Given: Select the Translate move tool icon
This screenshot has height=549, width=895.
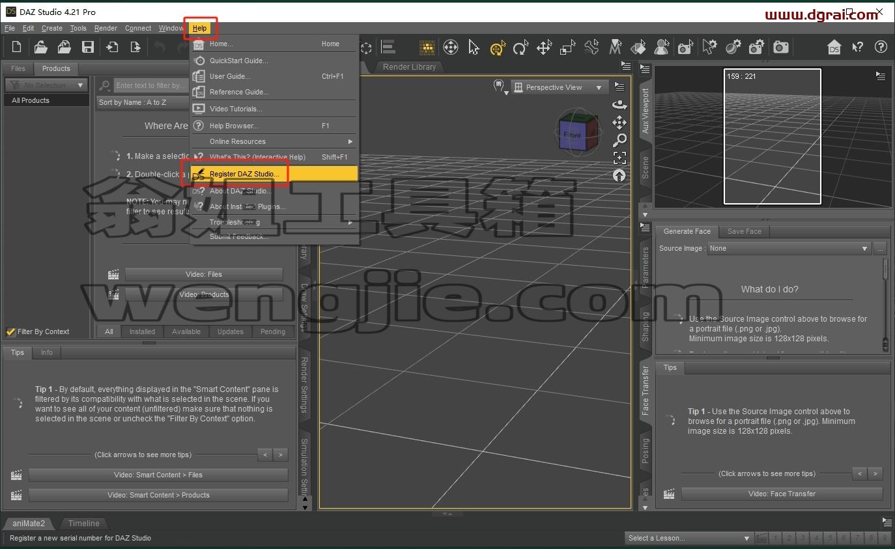Looking at the screenshot, I should pos(545,48).
